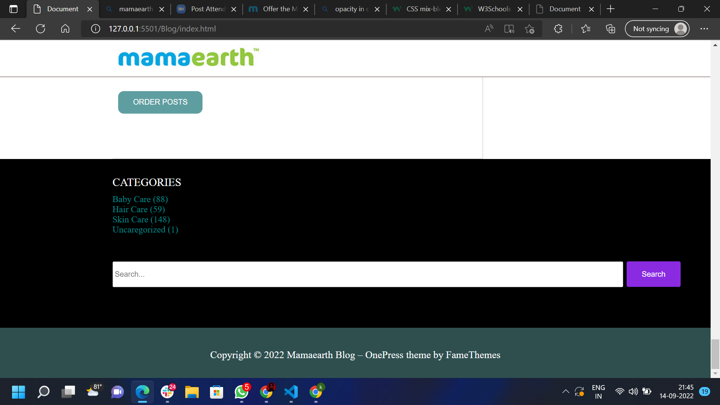Expand hidden icons in system tray
Image resolution: width=720 pixels, height=405 pixels.
point(566,391)
